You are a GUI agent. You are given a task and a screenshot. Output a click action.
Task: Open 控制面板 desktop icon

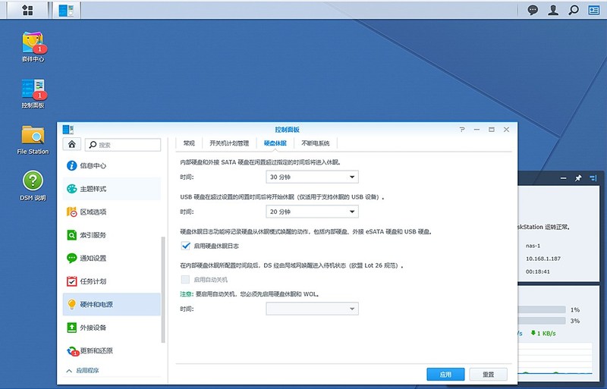pos(33,94)
